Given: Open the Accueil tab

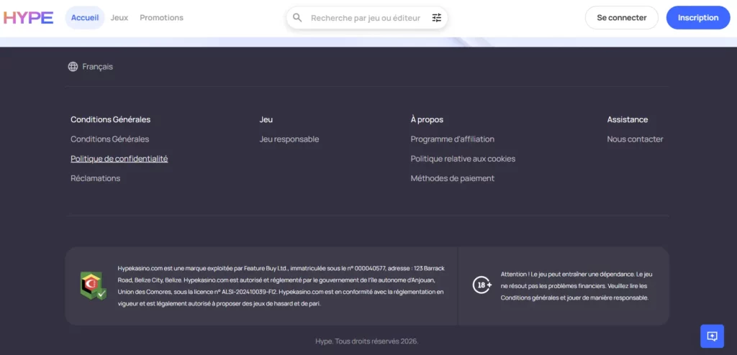Looking at the screenshot, I should click(x=85, y=18).
